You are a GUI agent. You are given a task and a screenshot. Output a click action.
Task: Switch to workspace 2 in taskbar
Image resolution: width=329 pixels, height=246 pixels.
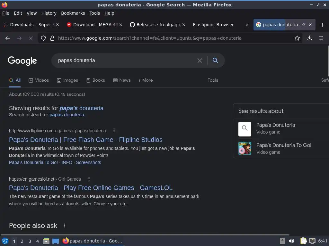(22, 241)
